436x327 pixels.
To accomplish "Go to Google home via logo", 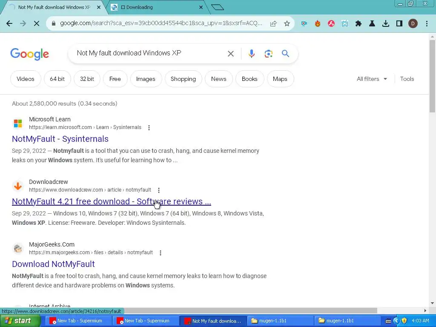I will coord(29,54).
